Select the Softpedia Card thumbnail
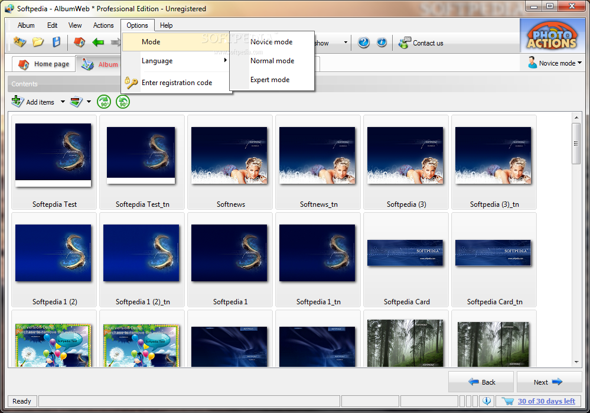Image resolution: width=590 pixels, height=413 pixels. tap(406, 260)
